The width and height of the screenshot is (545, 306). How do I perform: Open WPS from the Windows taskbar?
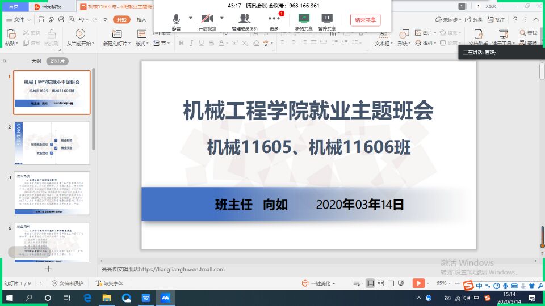point(146,297)
